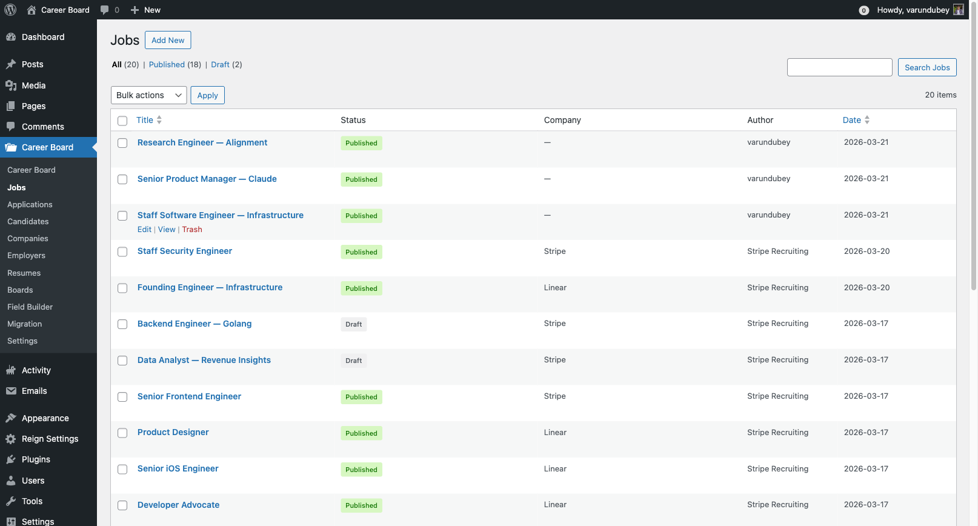
Task: Click the Pages icon in sidebar
Action: 11,106
